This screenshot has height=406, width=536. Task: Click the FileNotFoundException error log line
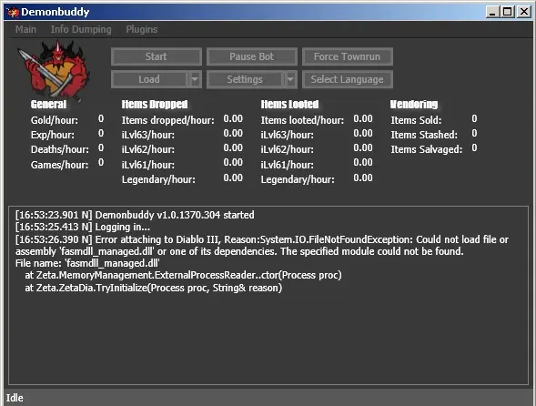pos(262,245)
